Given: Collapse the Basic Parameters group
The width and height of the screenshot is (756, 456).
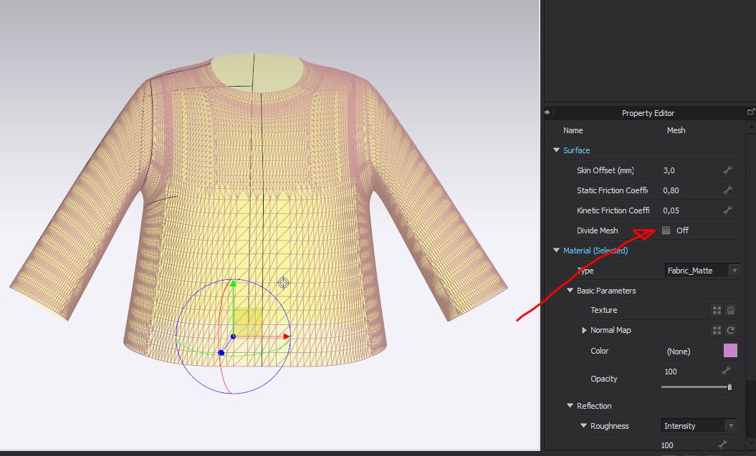Looking at the screenshot, I should tap(570, 291).
